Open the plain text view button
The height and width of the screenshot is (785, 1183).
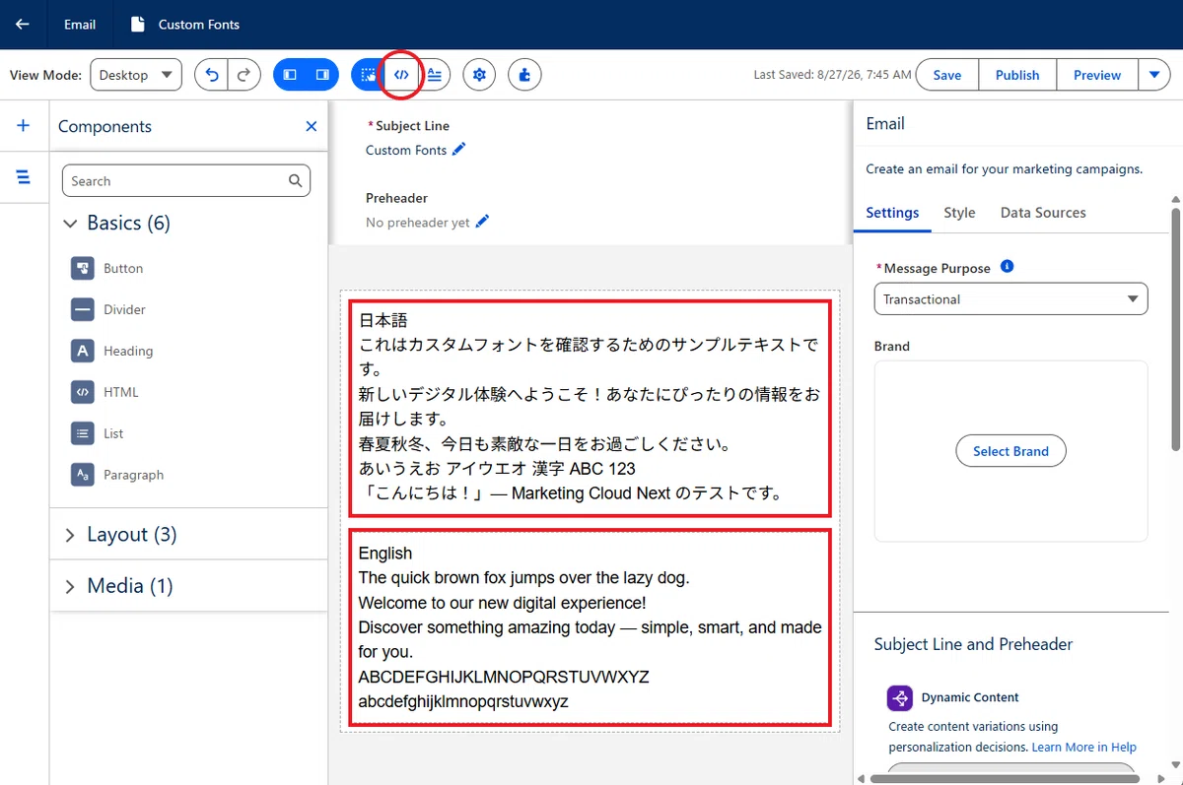pyautogui.click(x=434, y=75)
